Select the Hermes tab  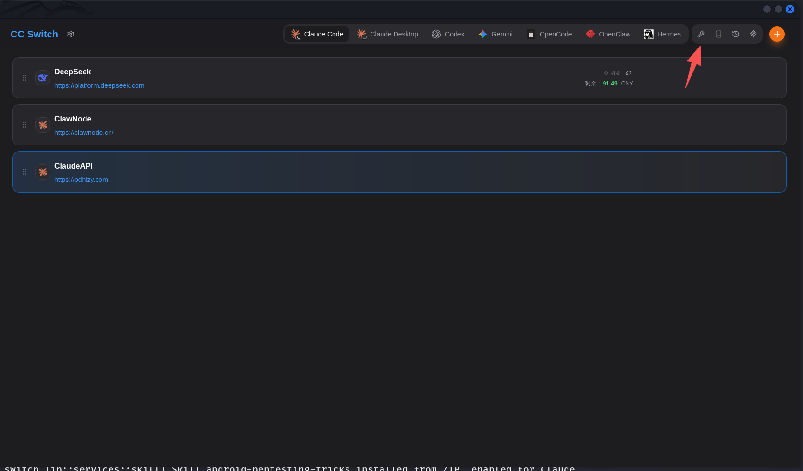[663, 34]
